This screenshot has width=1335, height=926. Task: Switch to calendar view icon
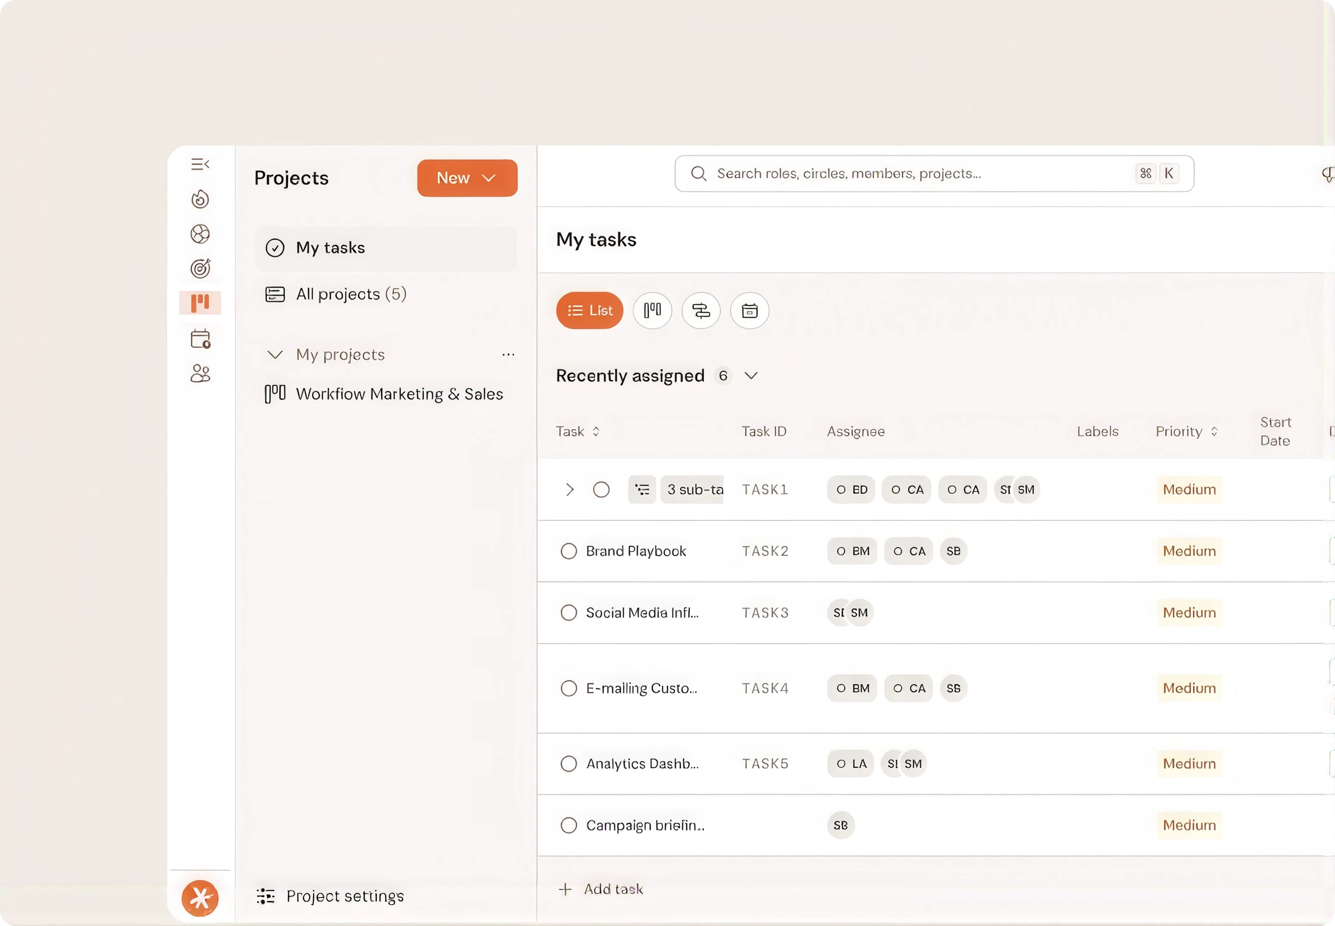(x=750, y=311)
